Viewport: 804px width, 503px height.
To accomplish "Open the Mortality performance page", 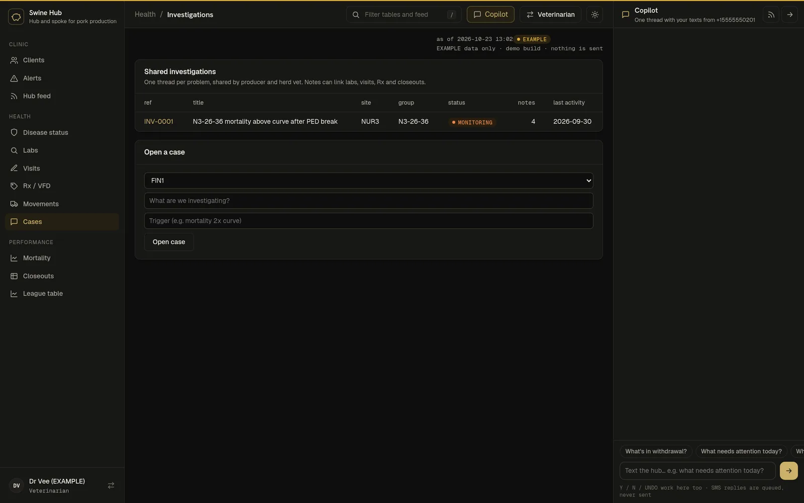I will click(62, 258).
